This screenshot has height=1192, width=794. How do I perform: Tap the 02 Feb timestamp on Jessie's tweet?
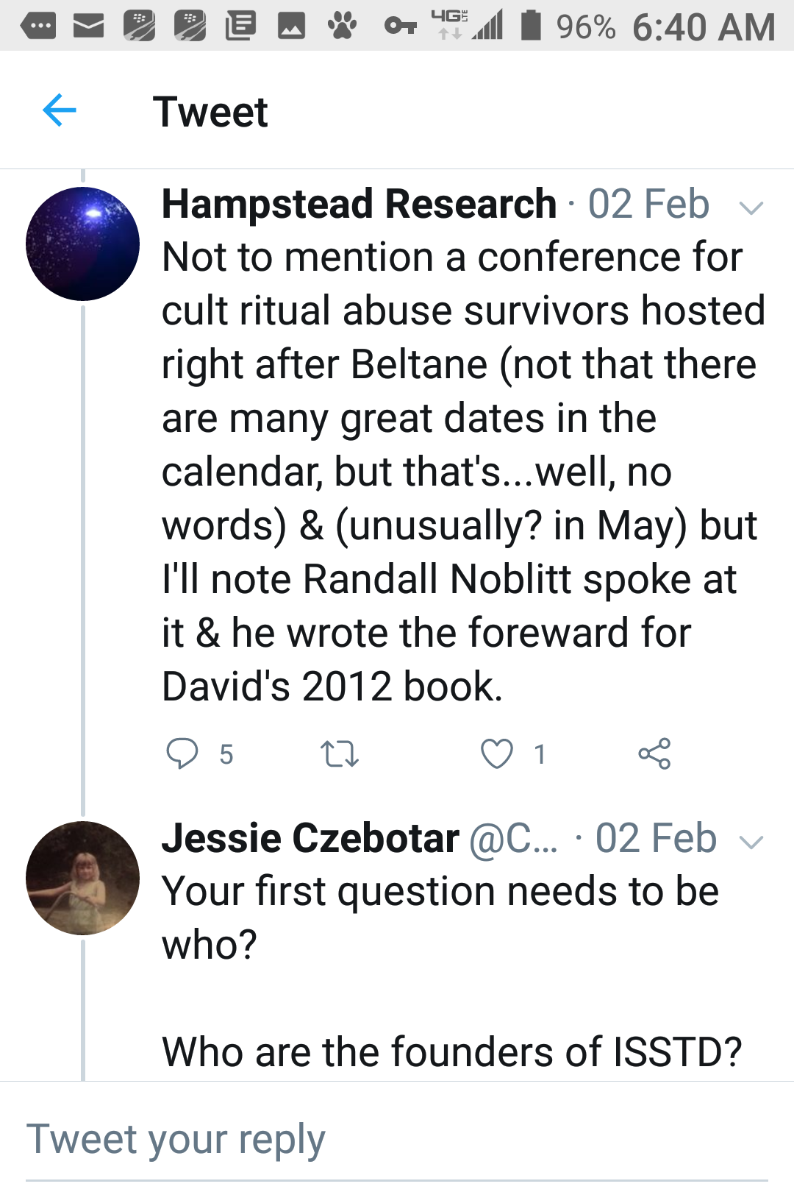(x=656, y=838)
